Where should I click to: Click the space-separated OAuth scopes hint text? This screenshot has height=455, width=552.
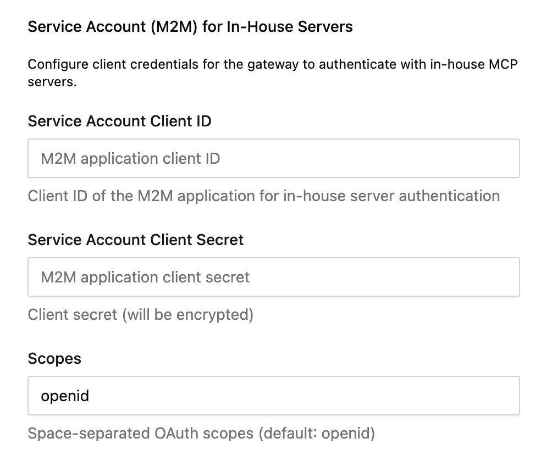[200, 433]
